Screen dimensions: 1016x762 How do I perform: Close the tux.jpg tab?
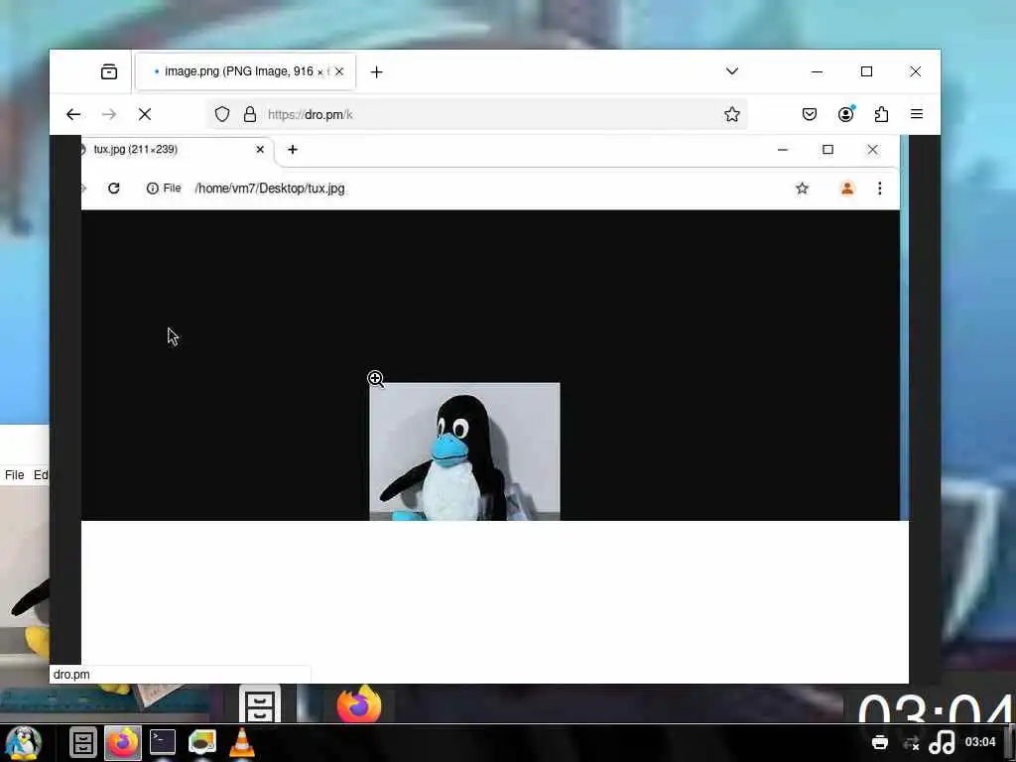click(x=260, y=150)
